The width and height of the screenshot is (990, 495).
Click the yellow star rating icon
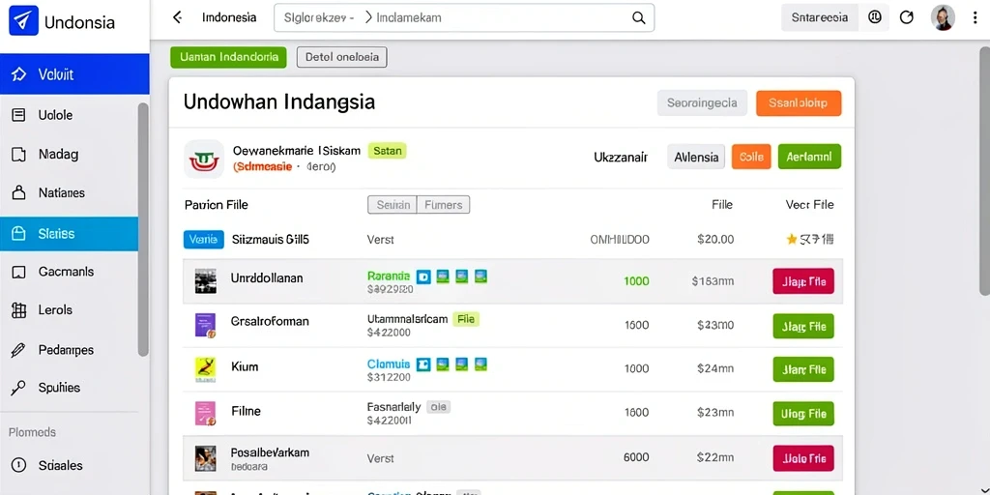coord(792,240)
